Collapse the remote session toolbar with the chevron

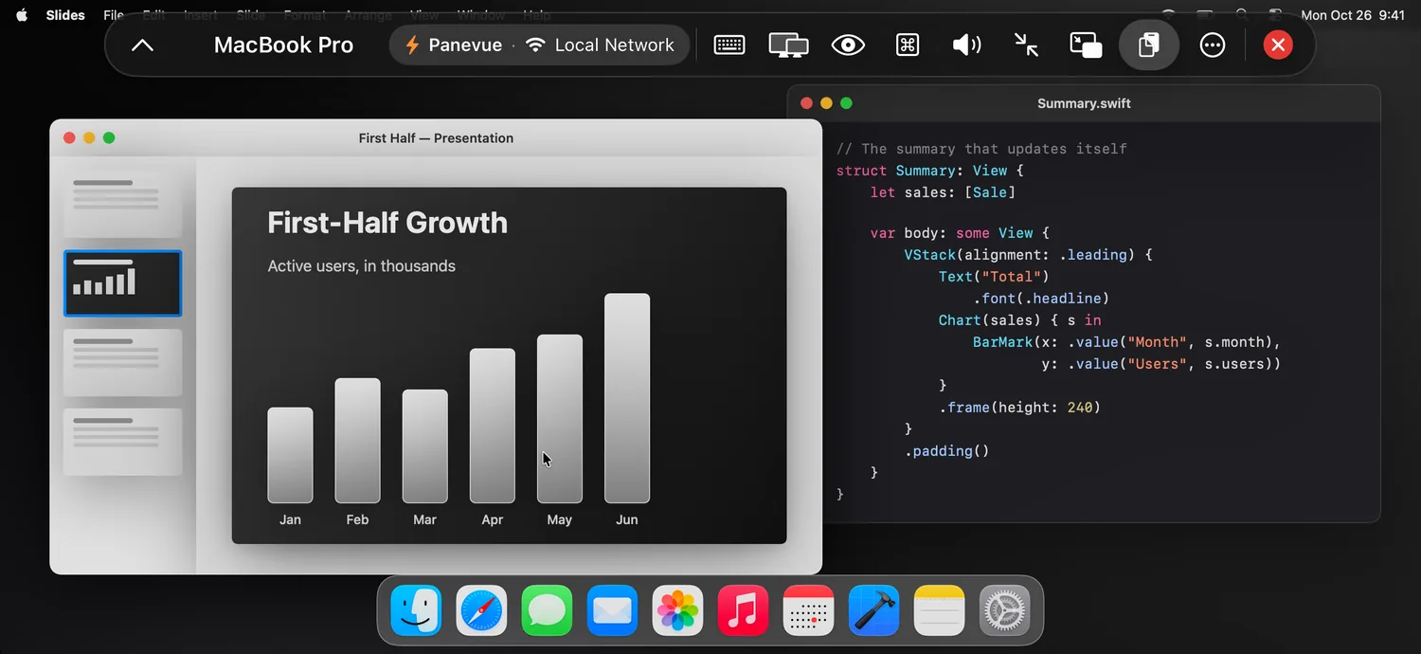click(142, 45)
